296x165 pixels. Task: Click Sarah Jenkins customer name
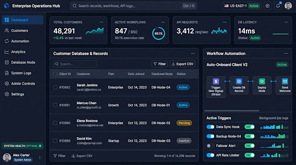click(87, 85)
